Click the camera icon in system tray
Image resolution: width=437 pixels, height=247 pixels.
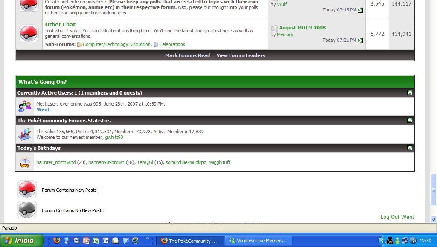tap(390, 241)
